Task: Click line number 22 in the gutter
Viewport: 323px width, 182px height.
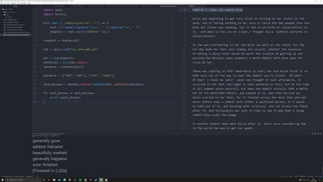Action: point(35,102)
